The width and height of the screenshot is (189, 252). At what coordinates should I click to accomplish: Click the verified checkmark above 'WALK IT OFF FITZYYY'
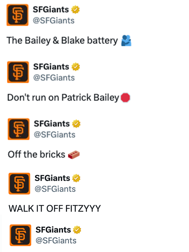click(76, 178)
